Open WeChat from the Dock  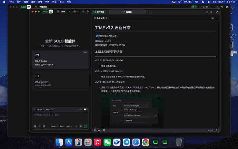tap(107, 142)
